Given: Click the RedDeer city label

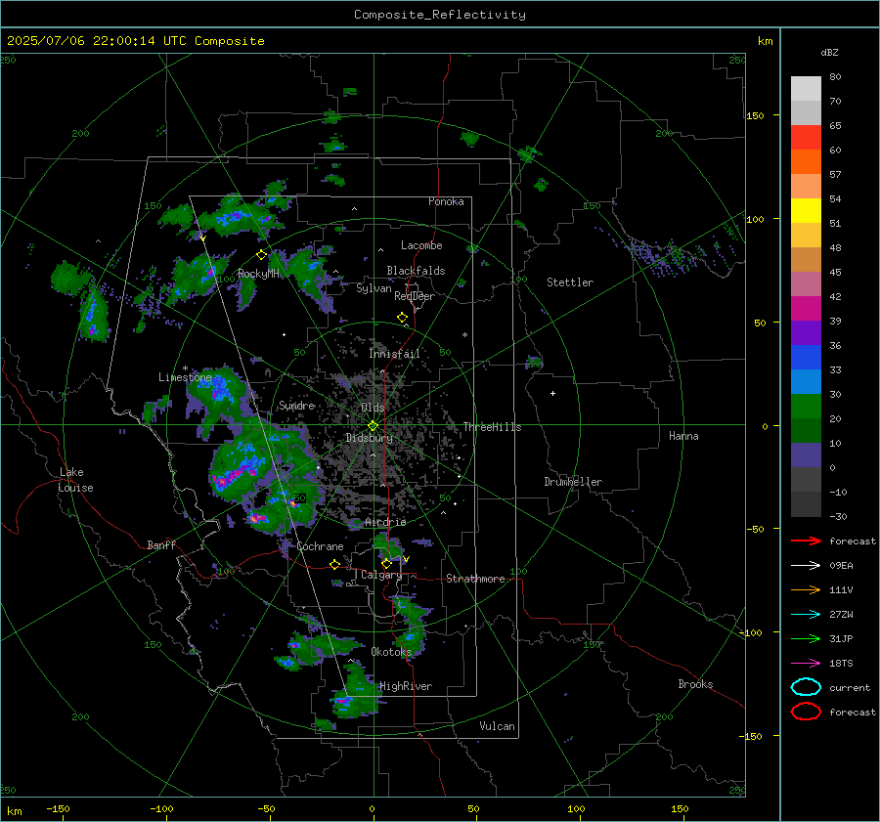Looking at the screenshot, I should [415, 296].
